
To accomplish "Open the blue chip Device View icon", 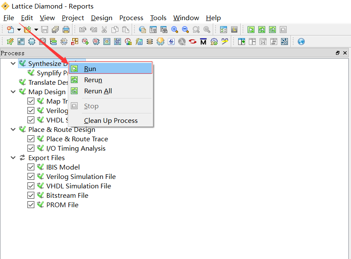I will tap(32, 42).
